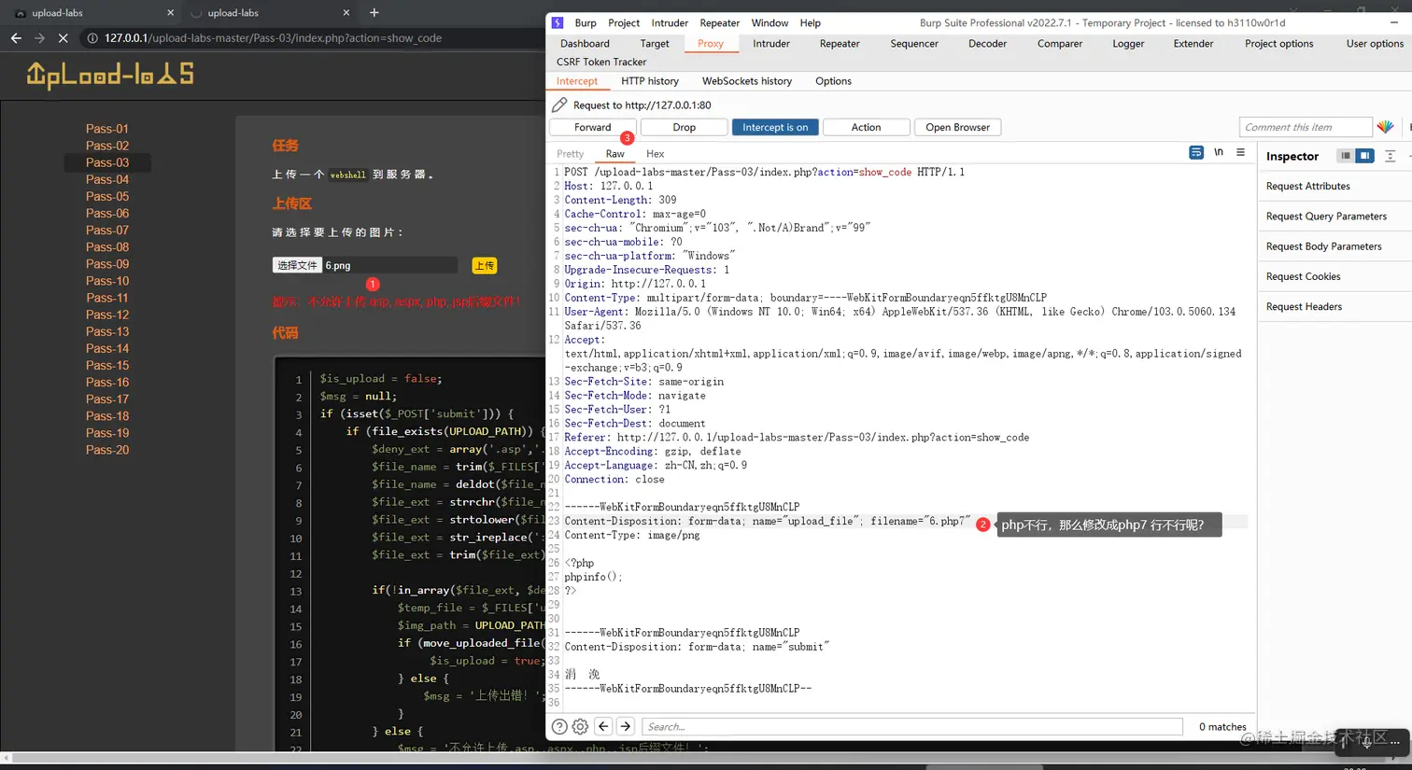Open the search help question-mark icon

[559, 726]
